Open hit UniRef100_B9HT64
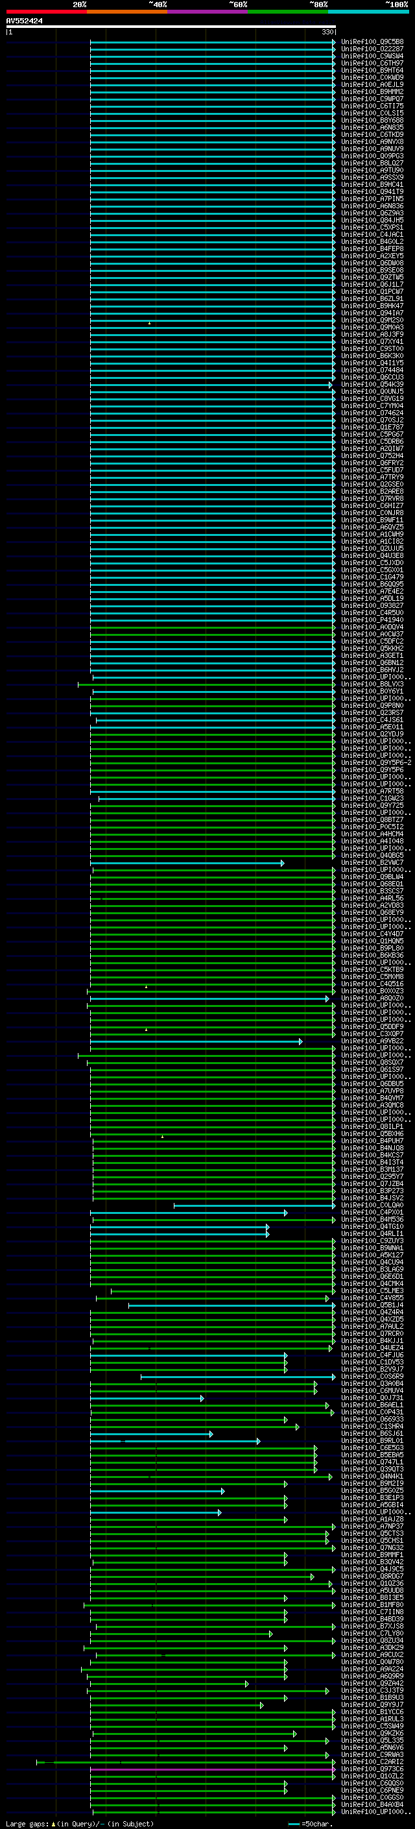This screenshot has height=1829, width=415. point(372,70)
